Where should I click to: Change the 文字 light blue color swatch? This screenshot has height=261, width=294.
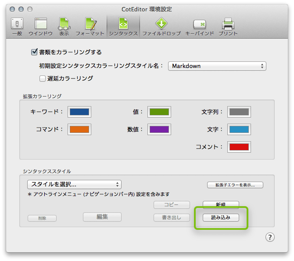[239, 129]
